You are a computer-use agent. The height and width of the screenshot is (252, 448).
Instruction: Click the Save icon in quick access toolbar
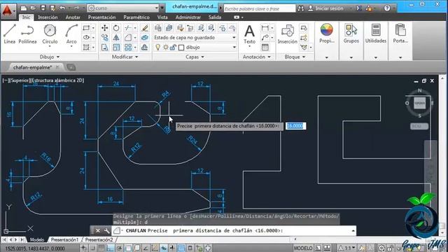click(x=43, y=8)
